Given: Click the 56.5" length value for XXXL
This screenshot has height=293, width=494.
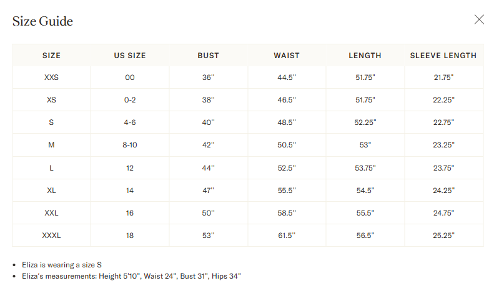Looking at the screenshot, I should (x=365, y=236).
